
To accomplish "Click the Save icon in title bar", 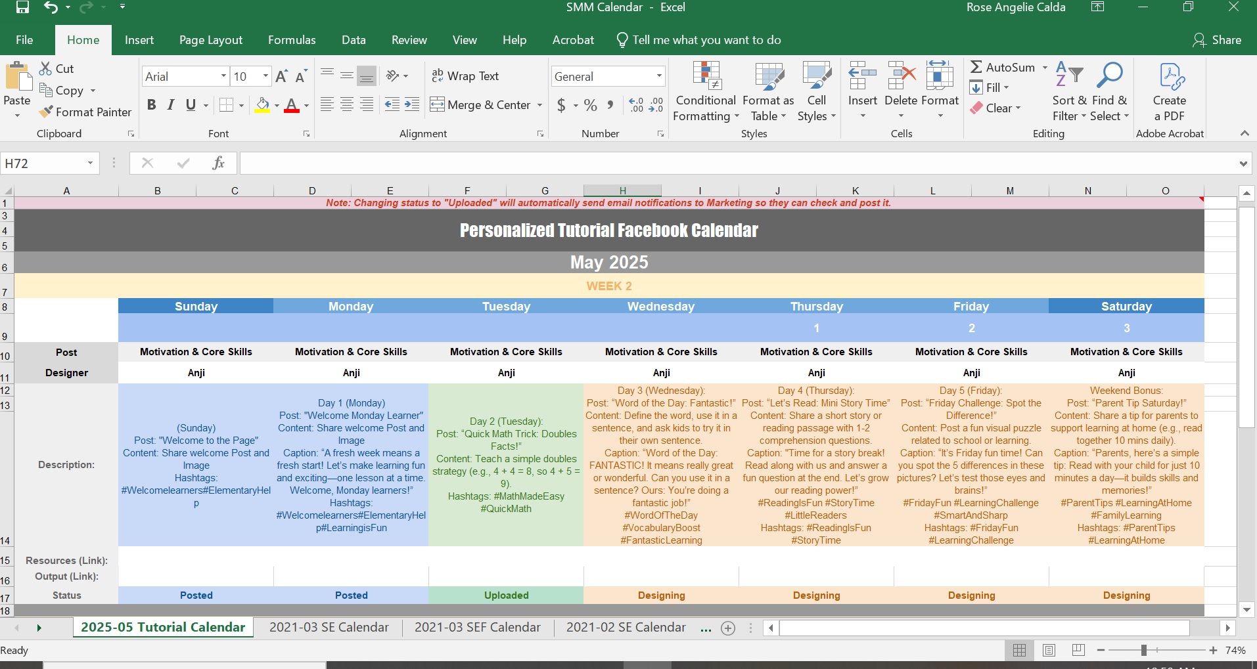I will (22, 7).
